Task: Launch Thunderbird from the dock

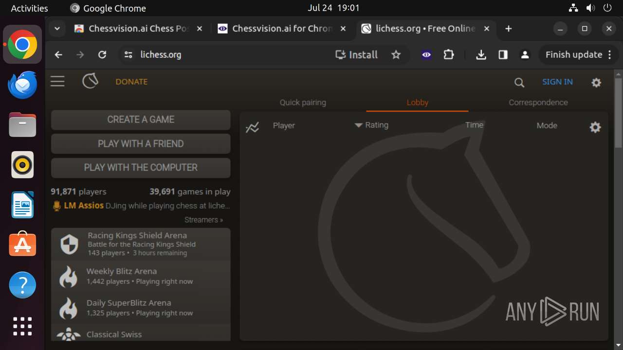Action: coord(22,85)
